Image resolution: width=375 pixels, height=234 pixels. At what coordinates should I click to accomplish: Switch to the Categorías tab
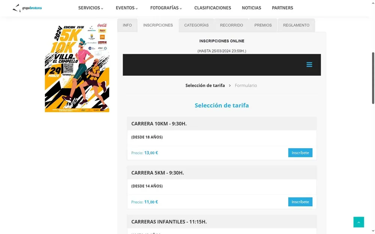(196, 25)
